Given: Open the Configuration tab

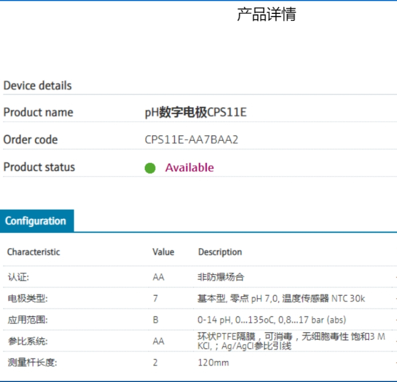Looking at the screenshot, I should (36, 221).
